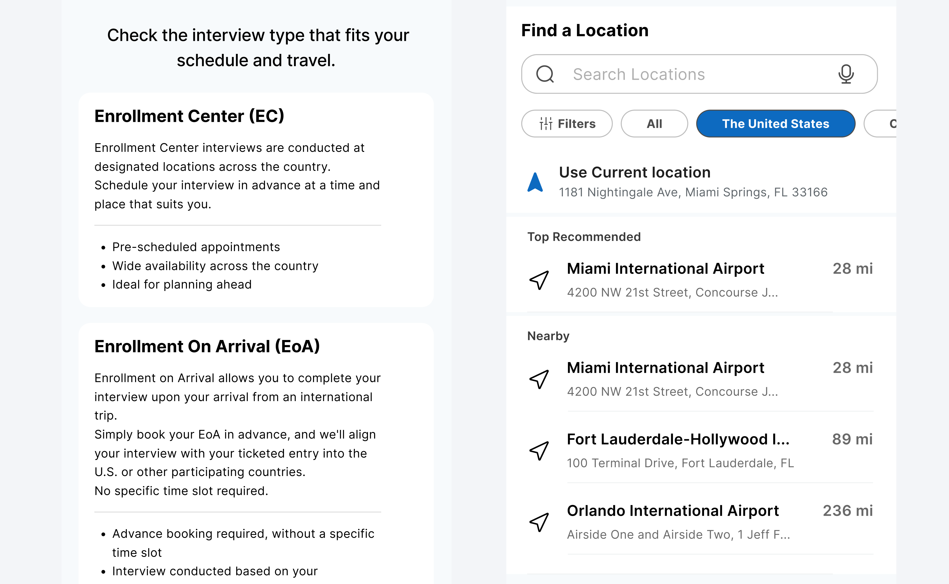Image resolution: width=949 pixels, height=584 pixels.
Task: Click Ideal for planning ahead bullet
Action: pos(182,285)
